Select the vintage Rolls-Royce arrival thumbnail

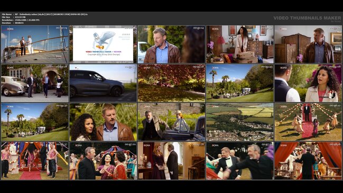pos(35,83)
